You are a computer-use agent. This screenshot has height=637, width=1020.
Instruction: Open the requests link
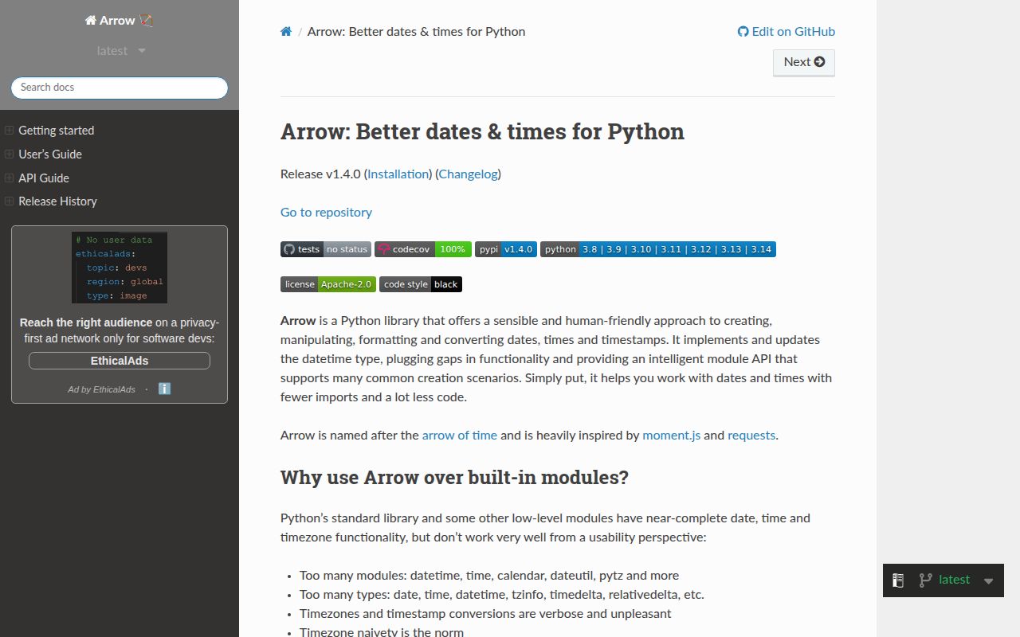(751, 436)
